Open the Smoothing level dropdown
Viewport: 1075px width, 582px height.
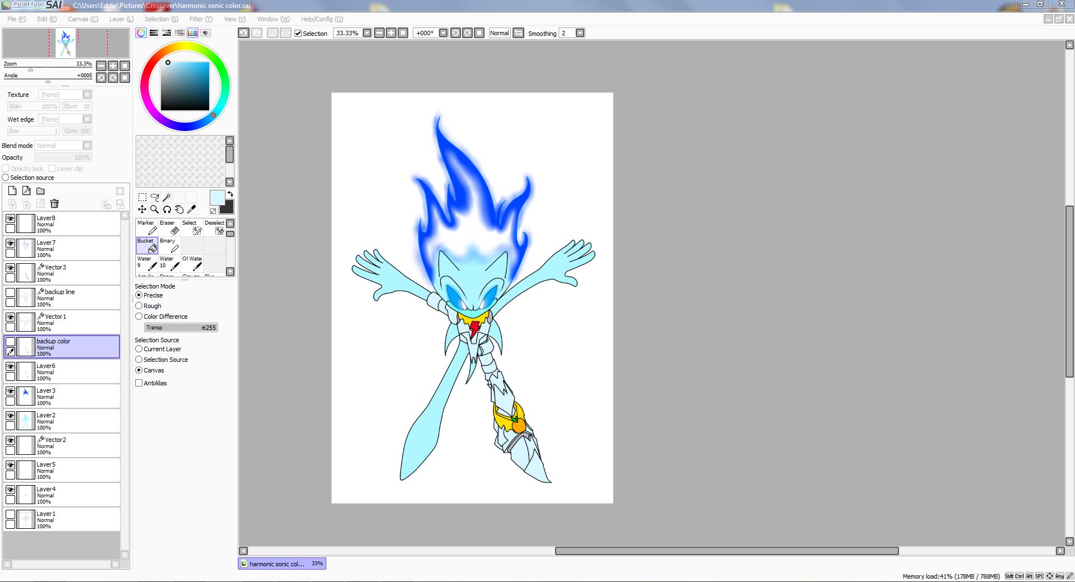click(x=580, y=33)
